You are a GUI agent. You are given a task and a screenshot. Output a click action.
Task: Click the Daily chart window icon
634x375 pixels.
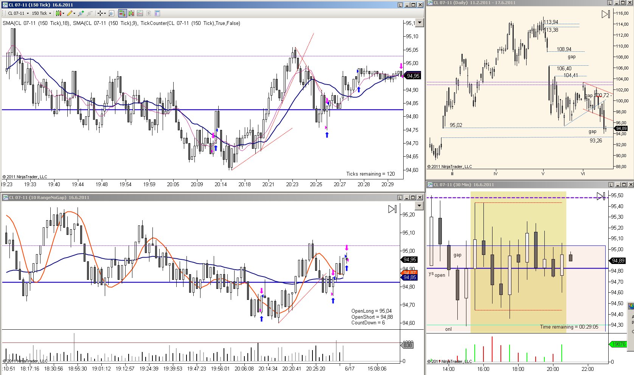430,3
